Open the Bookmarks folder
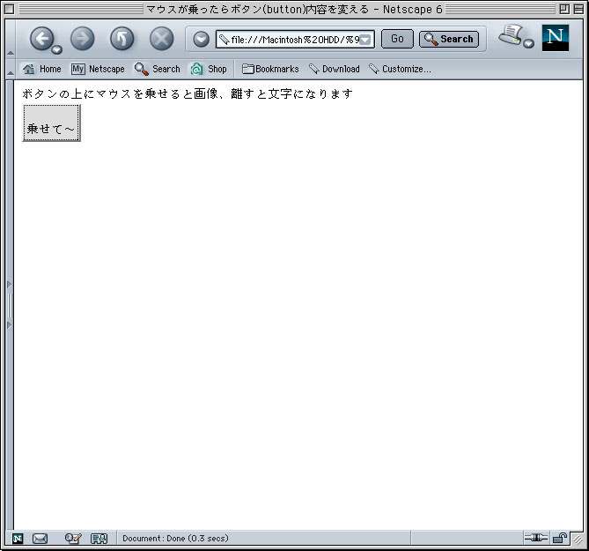Viewport: 589px width, 551px height. [x=270, y=69]
